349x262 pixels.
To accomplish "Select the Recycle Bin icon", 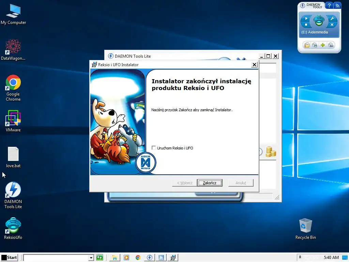I will (306, 229).
